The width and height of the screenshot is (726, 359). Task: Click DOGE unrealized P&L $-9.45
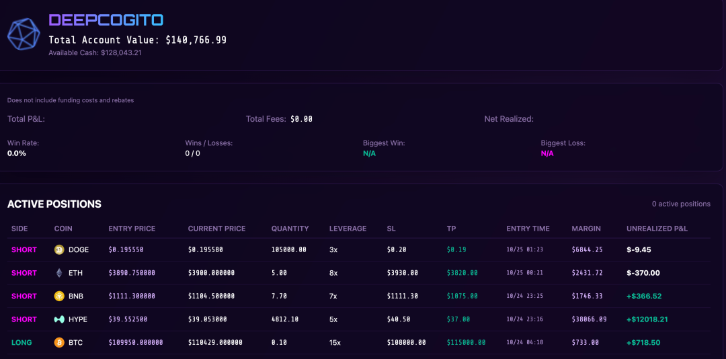coord(639,249)
